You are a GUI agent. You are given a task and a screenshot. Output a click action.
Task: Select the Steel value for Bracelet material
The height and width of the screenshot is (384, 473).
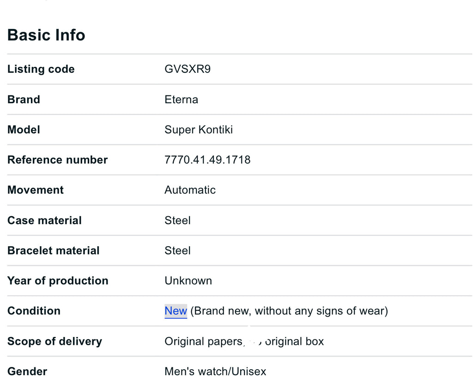(177, 251)
